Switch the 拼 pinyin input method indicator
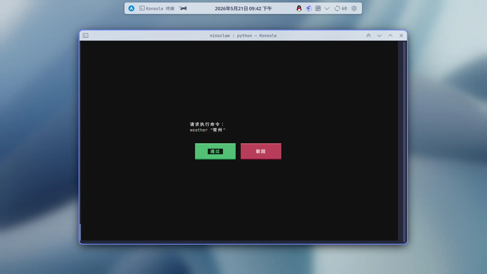Viewport: 487px width, 274px height. tap(318, 8)
